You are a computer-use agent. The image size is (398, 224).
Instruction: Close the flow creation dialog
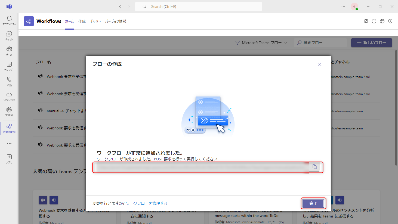tap(320, 64)
